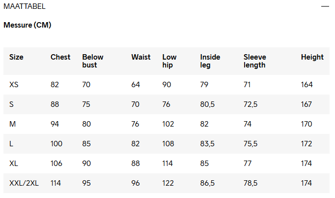This screenshot has height=198, width=335.
Task: Collapse the MAATTABEL section with minus icon
Action: click(x=325, y=6)
